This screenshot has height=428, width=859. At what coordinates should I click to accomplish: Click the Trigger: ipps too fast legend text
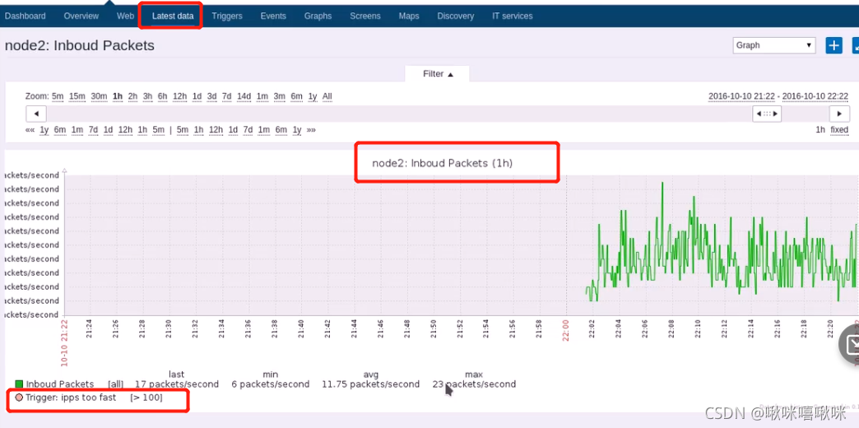71,398
